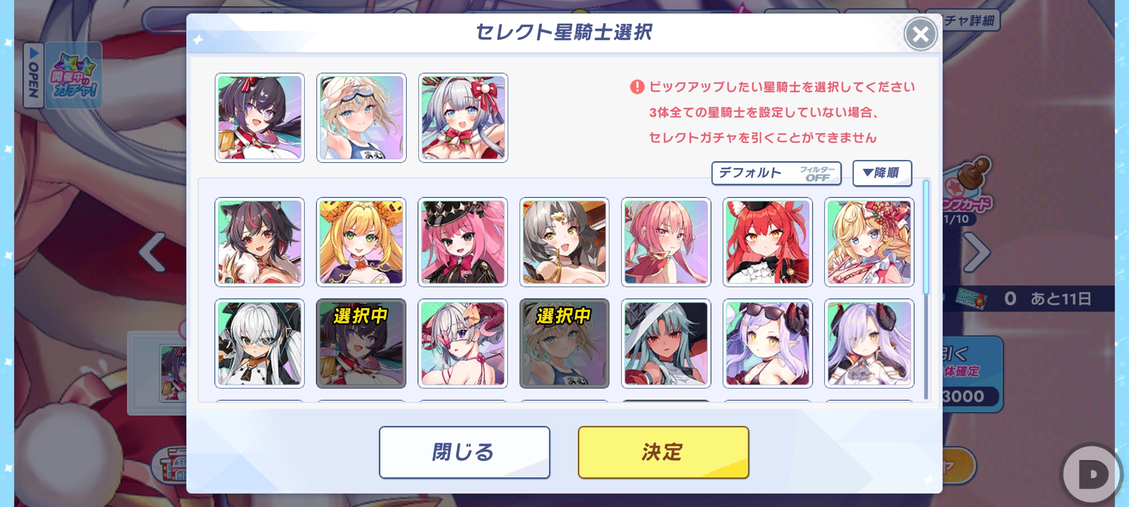The height and width of the screenshot is (507, 1129).
Task: Deselect the dark-haired knight marked 選択中
Action: 361,343
